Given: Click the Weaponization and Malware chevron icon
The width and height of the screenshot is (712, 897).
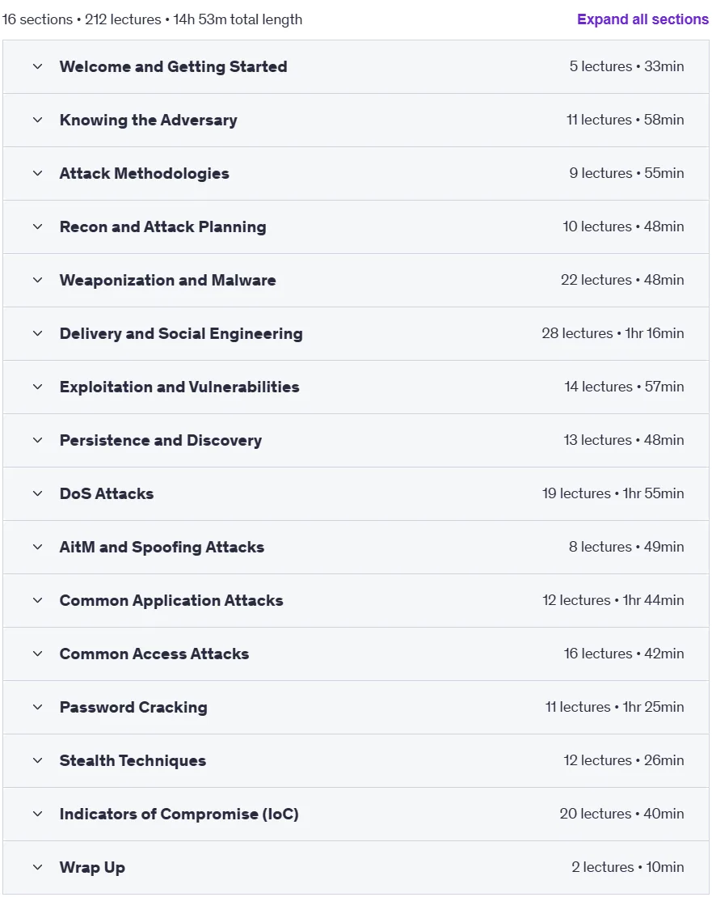Looking at the screenshot, I should [38, 281].
